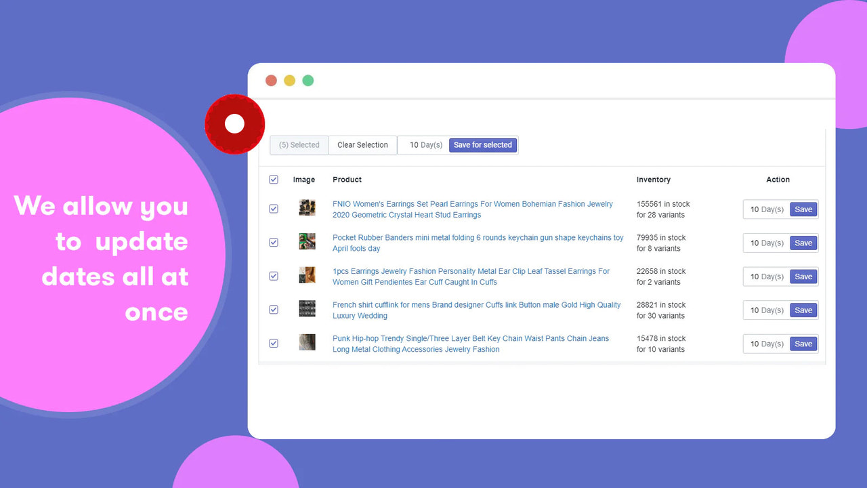
Task: Click the '79935 in stock' inventory text
Action: coord(661,238)
